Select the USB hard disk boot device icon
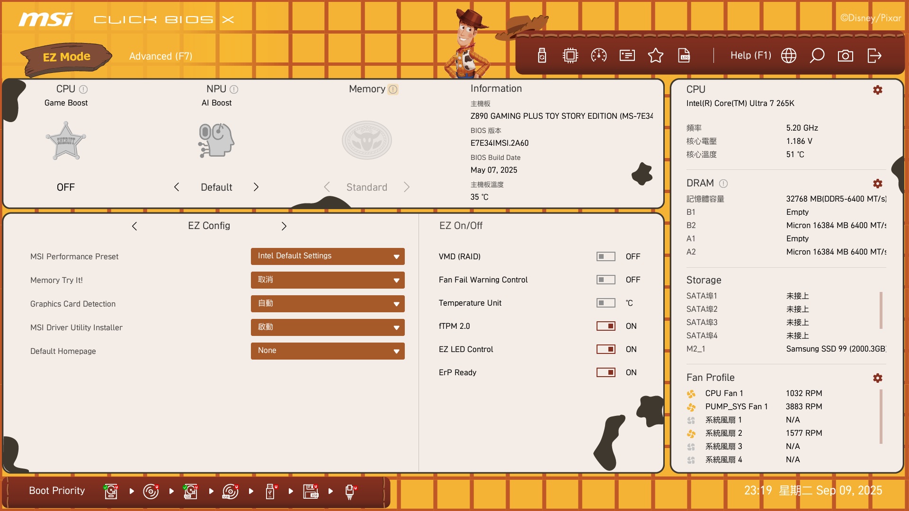This screenshot has height=511, width=909. tap(191, 491)
